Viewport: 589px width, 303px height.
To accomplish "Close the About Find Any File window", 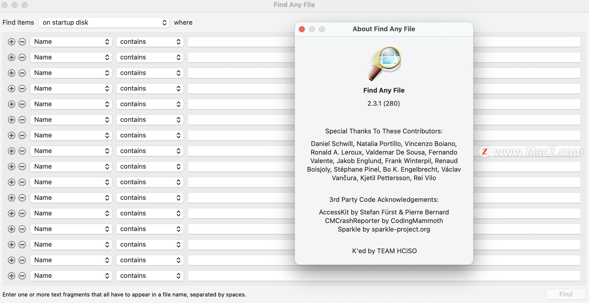I will (302, 29).
